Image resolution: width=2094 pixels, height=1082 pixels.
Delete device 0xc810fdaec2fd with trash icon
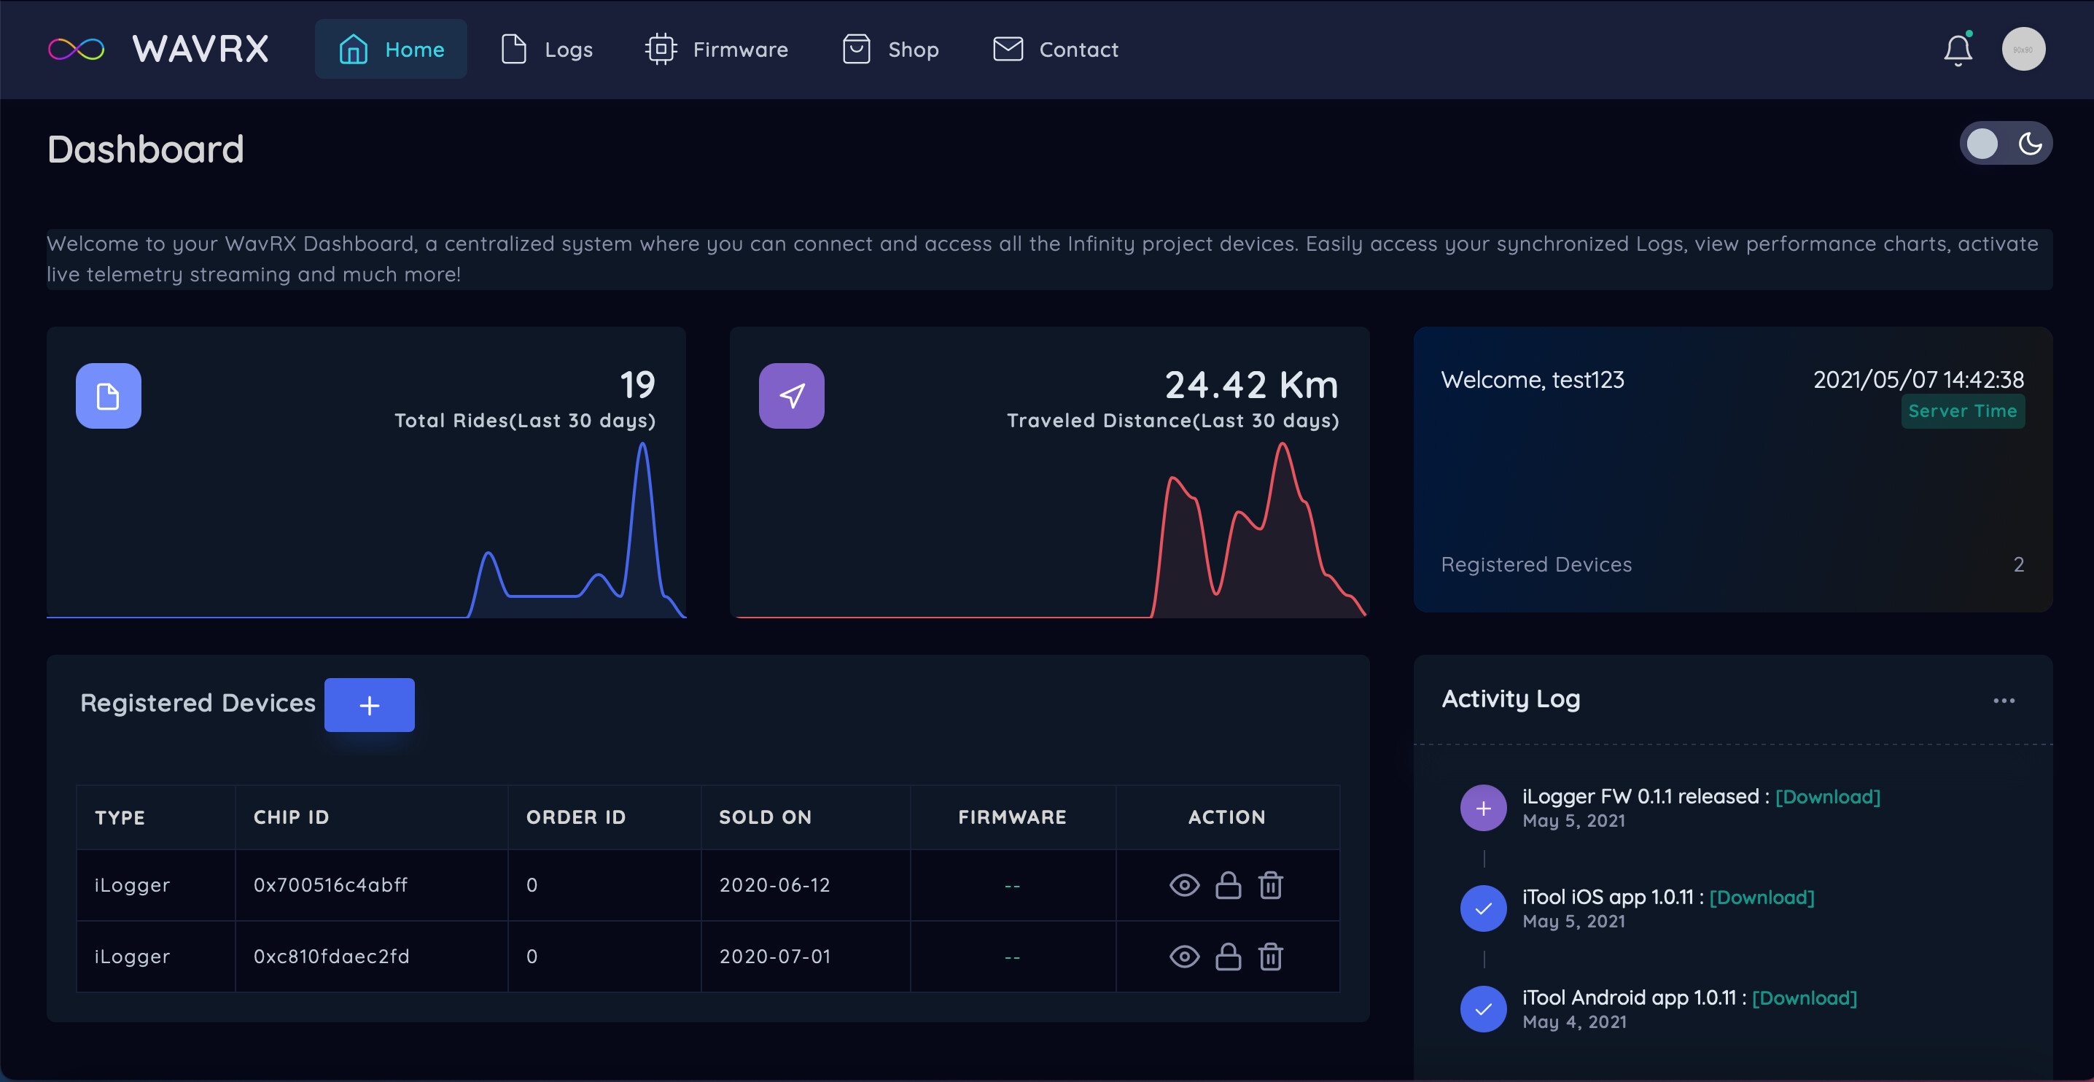click(1271, 957)
